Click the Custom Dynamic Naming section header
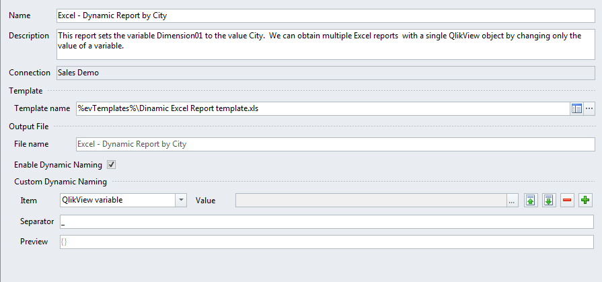The image size is (602, 282). click(x=61, y=182)
